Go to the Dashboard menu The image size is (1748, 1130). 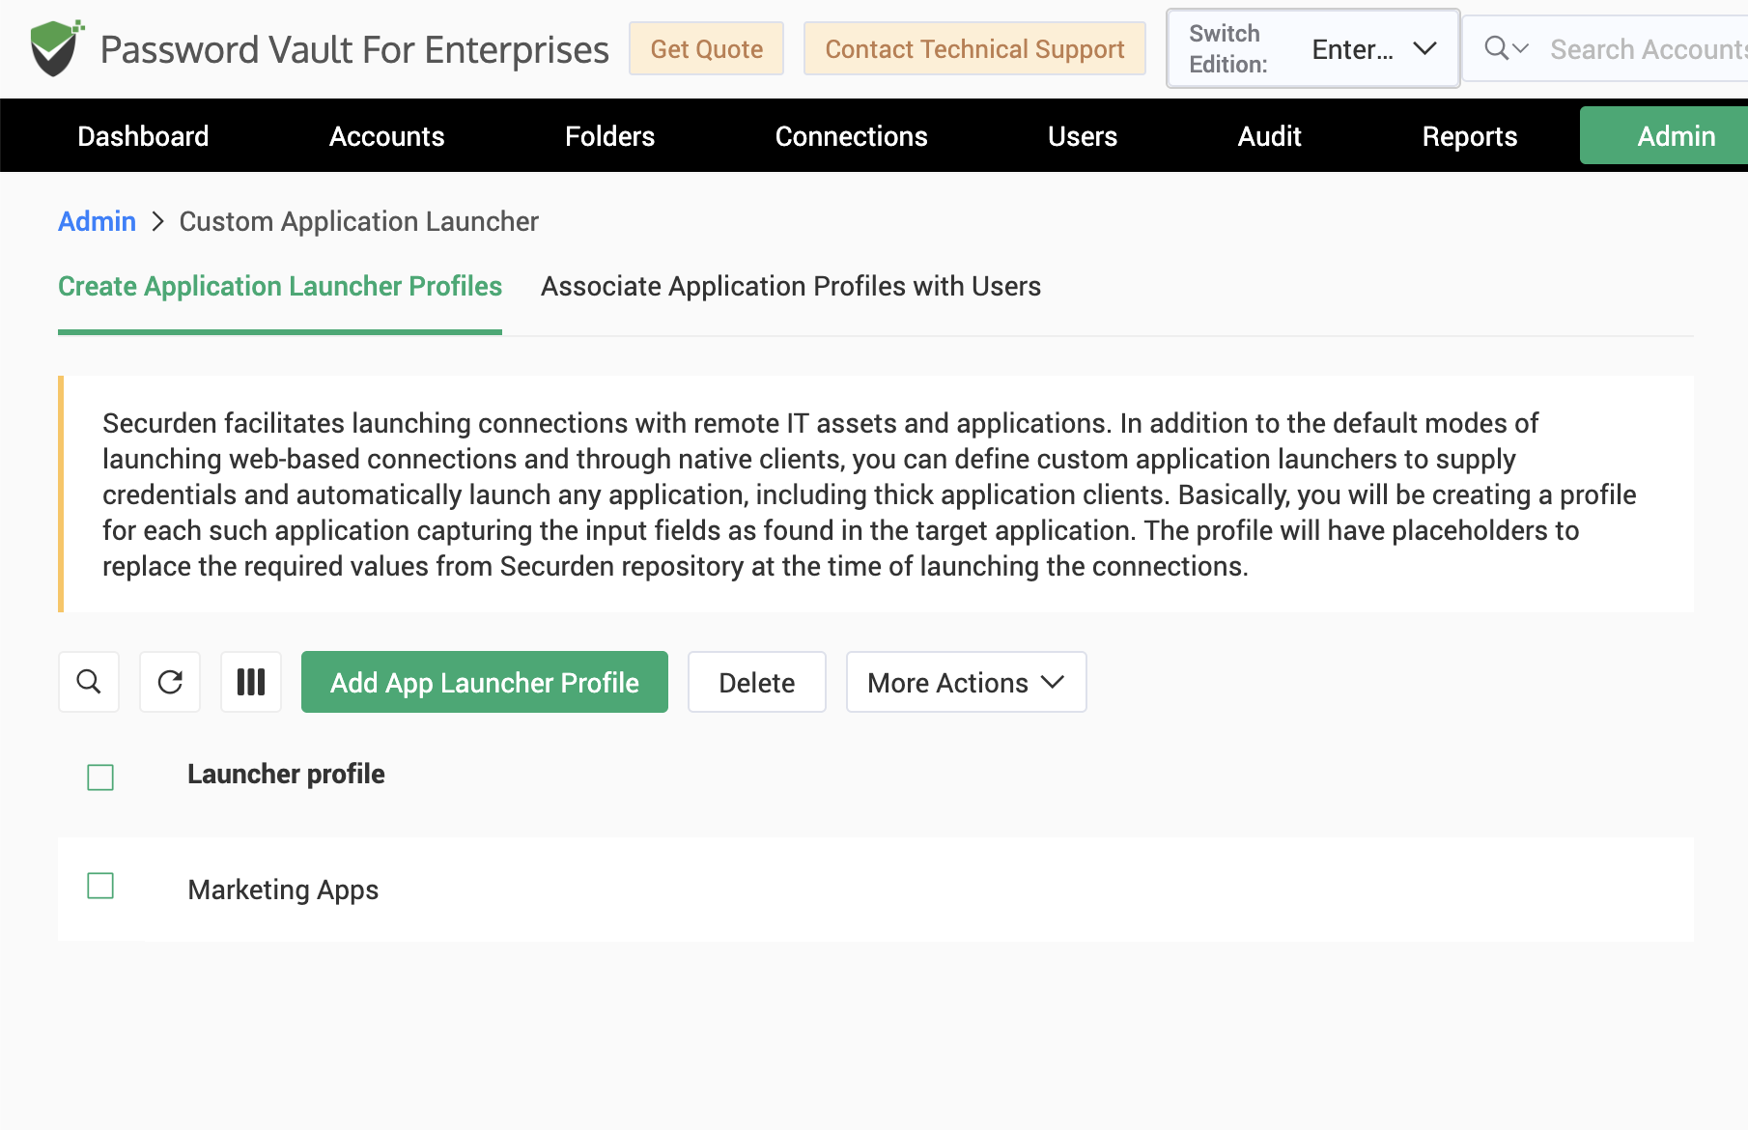point(143,136)
